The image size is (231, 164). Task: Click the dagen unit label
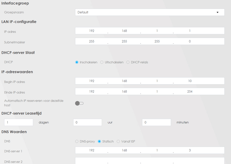click(44, 123)
